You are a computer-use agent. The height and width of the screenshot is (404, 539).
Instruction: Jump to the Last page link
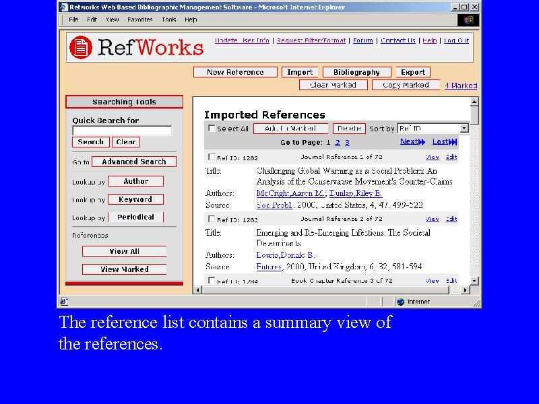pyautogui.click(x=445, y=141)
